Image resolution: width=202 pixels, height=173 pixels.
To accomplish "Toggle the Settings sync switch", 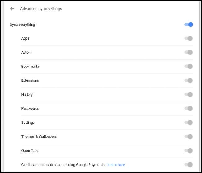I will pos(189,123).
